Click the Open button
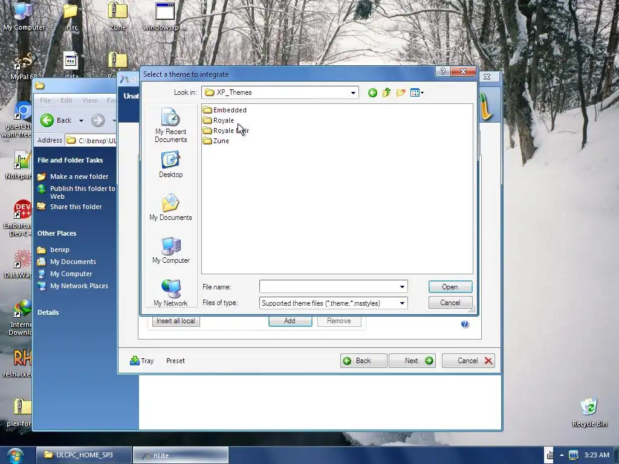This screenshot has height=464, width=619. click(450, 287)
